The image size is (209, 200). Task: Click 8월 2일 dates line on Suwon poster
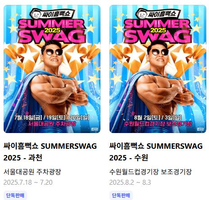(x=158, y=118)
